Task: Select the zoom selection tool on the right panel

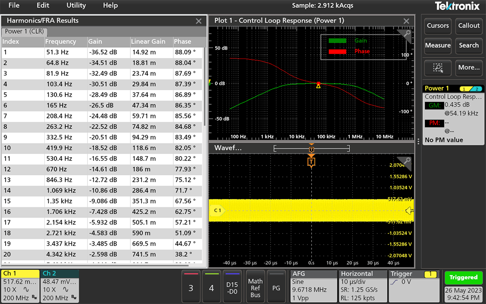Action: point(437,68)
